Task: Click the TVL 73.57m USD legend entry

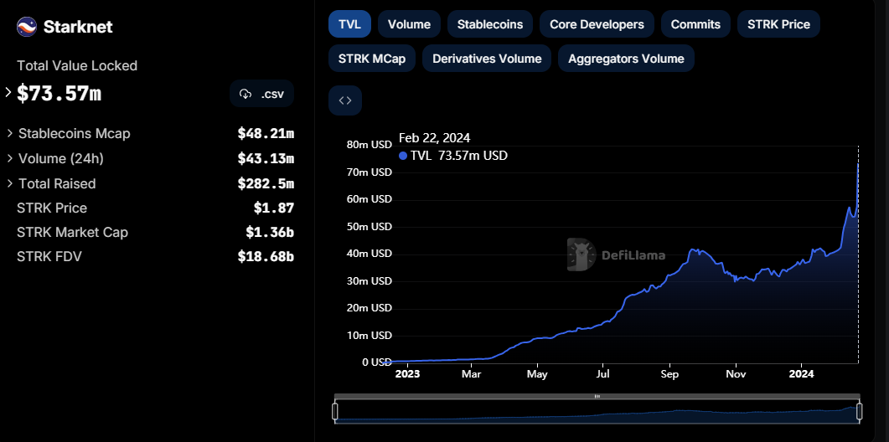Action: click(453, 155)
